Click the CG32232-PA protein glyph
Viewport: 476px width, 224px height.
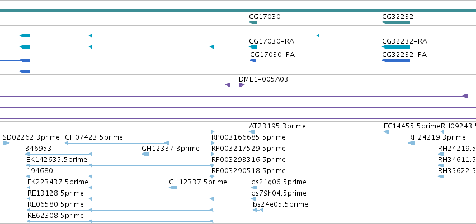396,60
